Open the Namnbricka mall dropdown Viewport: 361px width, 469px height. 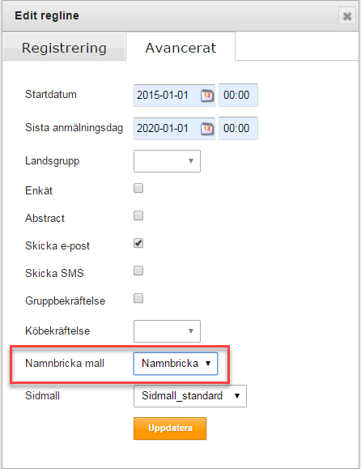(176, 364)
